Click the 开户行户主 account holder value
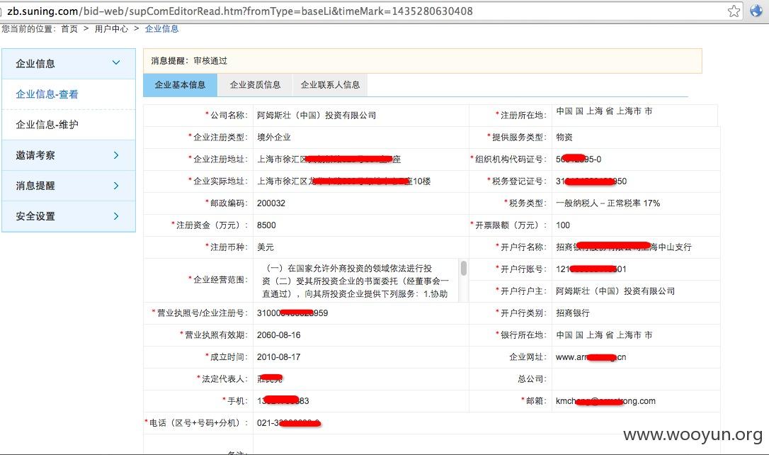 (615, 291)
